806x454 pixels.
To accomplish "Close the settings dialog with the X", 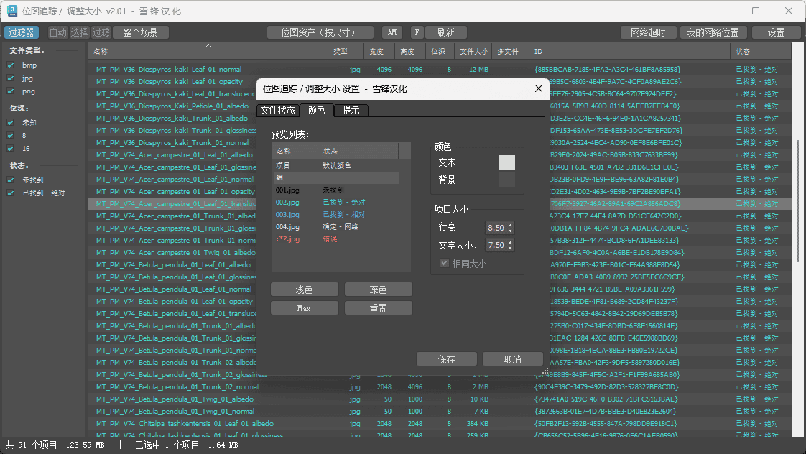I will point(539,88).
